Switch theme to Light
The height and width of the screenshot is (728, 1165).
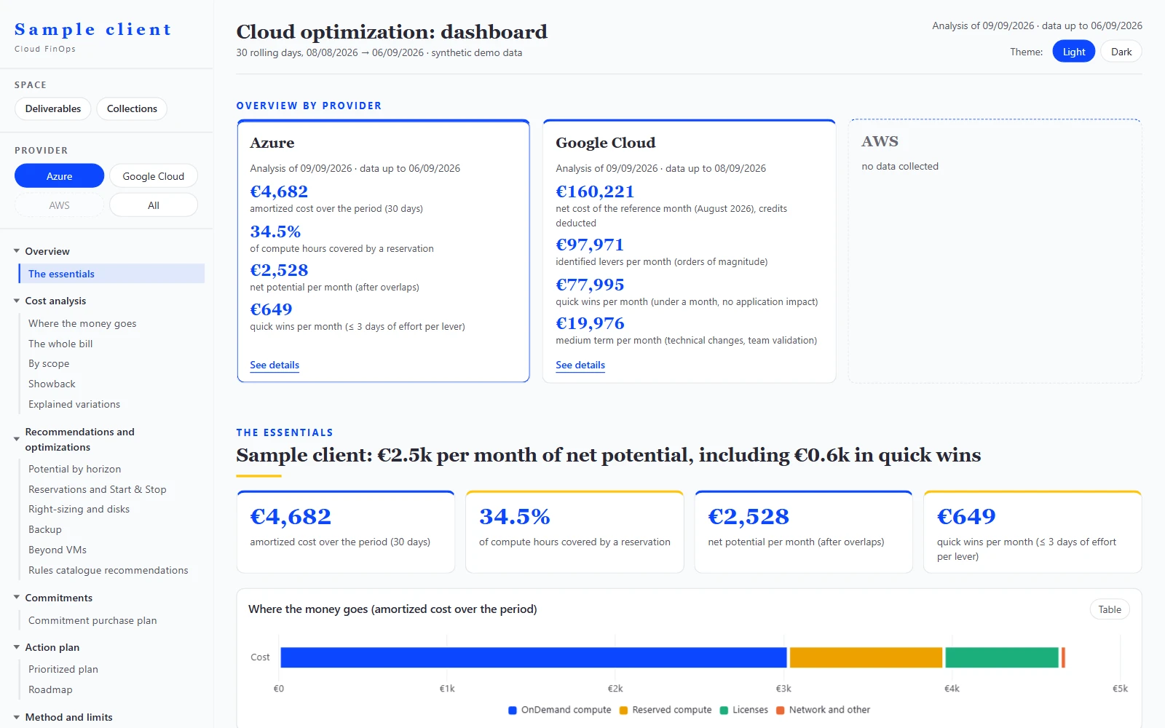[x=1073, y=52]
